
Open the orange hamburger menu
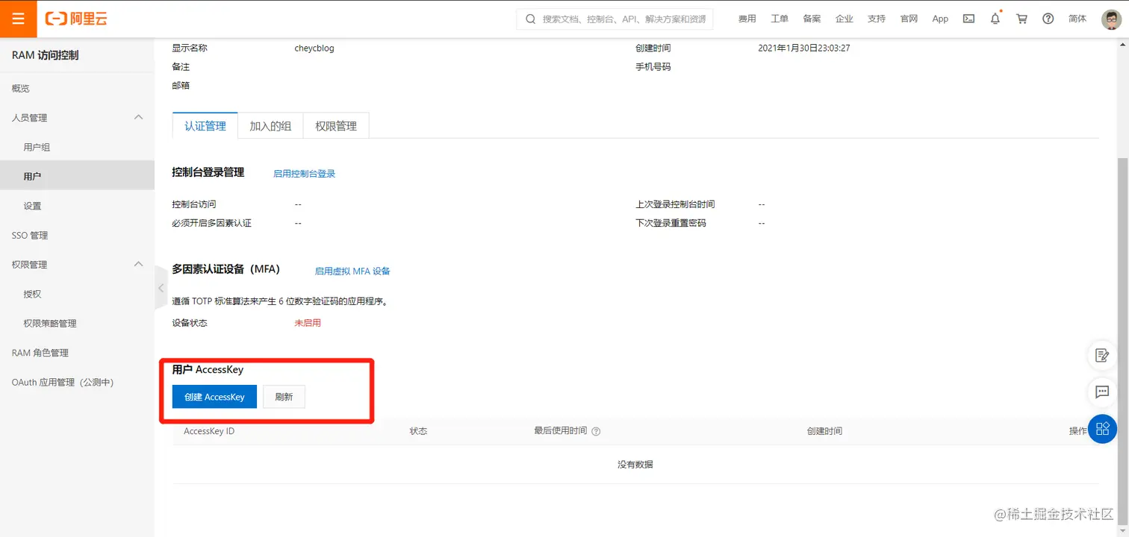19,19
